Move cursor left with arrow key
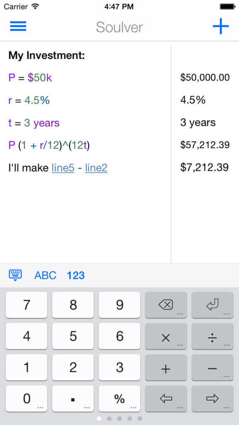239x425 pixels. click(x=166, y=399)
